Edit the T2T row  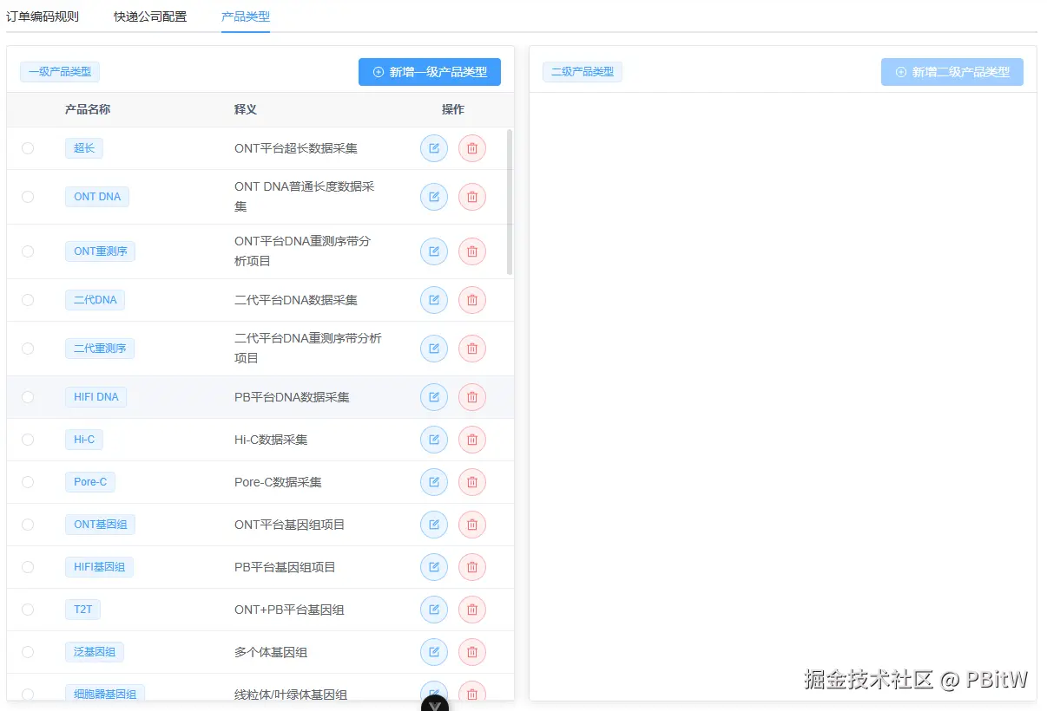tap(434, 610)
